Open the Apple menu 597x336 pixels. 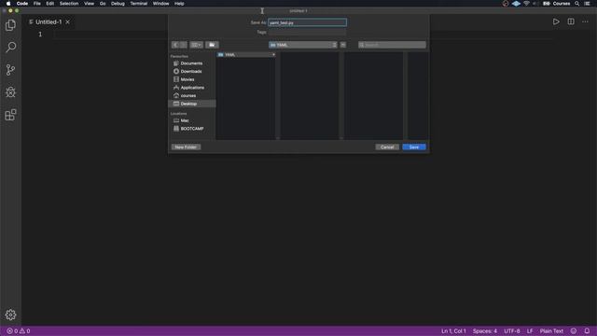[x=8, y=4]
